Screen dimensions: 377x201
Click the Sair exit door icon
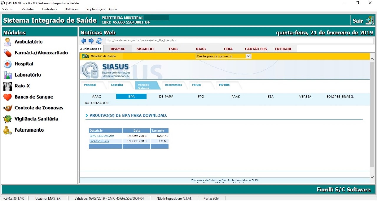pyautogui.click(x=370, y=20)
